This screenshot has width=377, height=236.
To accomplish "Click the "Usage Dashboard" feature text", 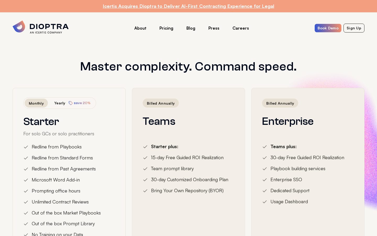I will tap(289, 202).
